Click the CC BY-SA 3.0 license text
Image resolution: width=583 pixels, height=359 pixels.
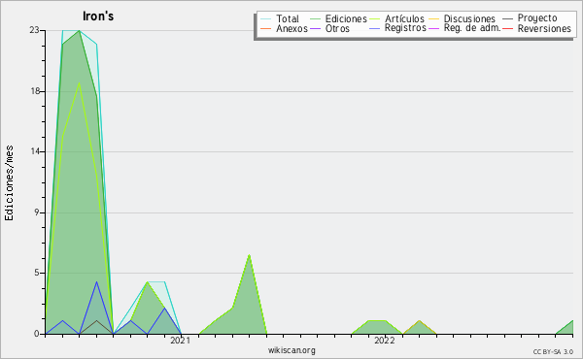(x=553, y=351)
